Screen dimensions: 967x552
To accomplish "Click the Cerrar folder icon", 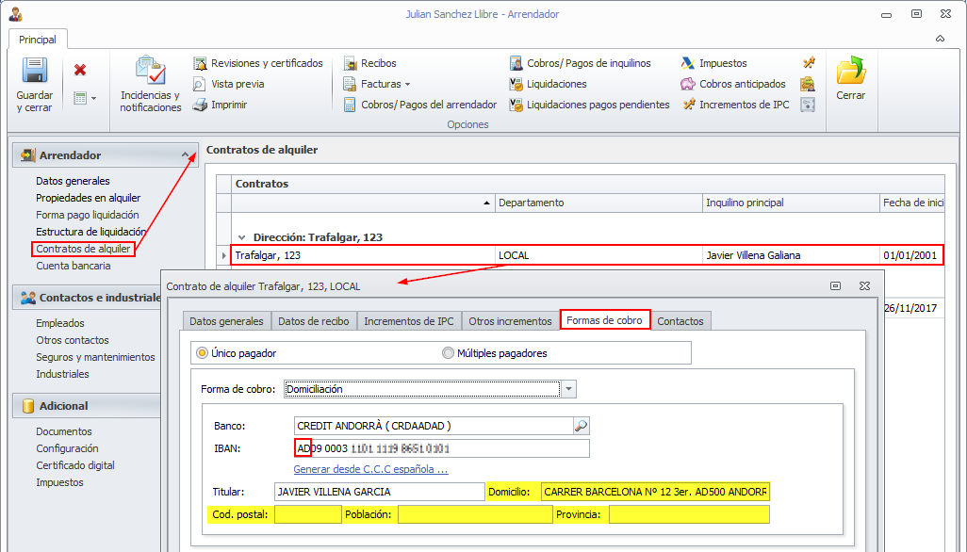I will (850, 73).
